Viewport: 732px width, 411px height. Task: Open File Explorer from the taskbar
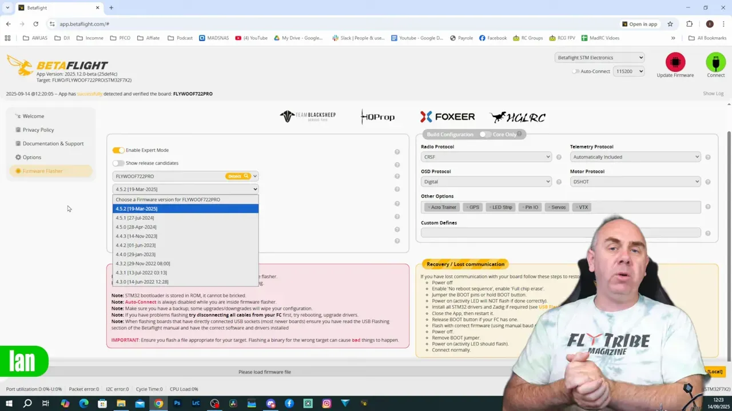[x=121, y=404]
